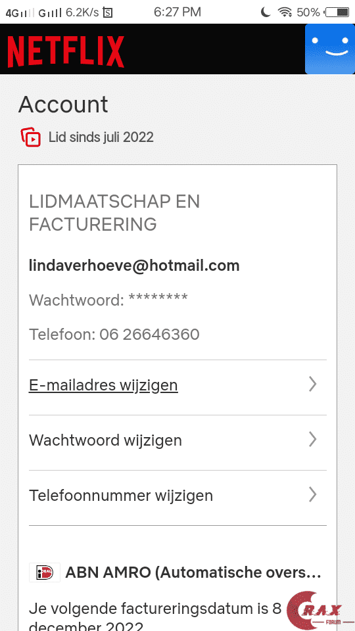
Task: Click the ABN AMRO payment method text
Action: [193, 573]
